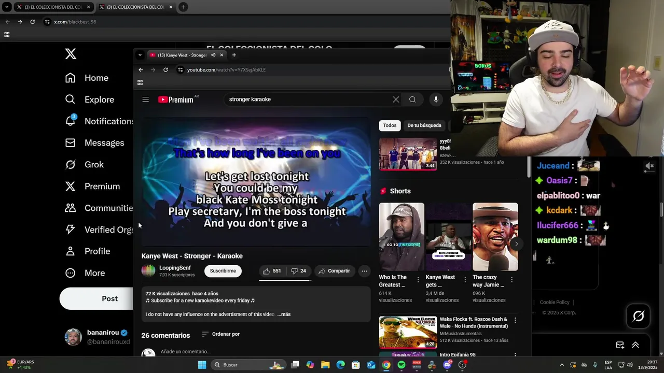Open Kanye West gets short thumbnail
This screenshot has width=664, height=373.
[x=448, y=237]
